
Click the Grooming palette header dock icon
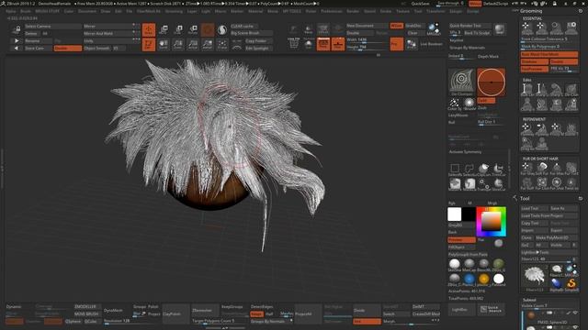tap(581, 11)
